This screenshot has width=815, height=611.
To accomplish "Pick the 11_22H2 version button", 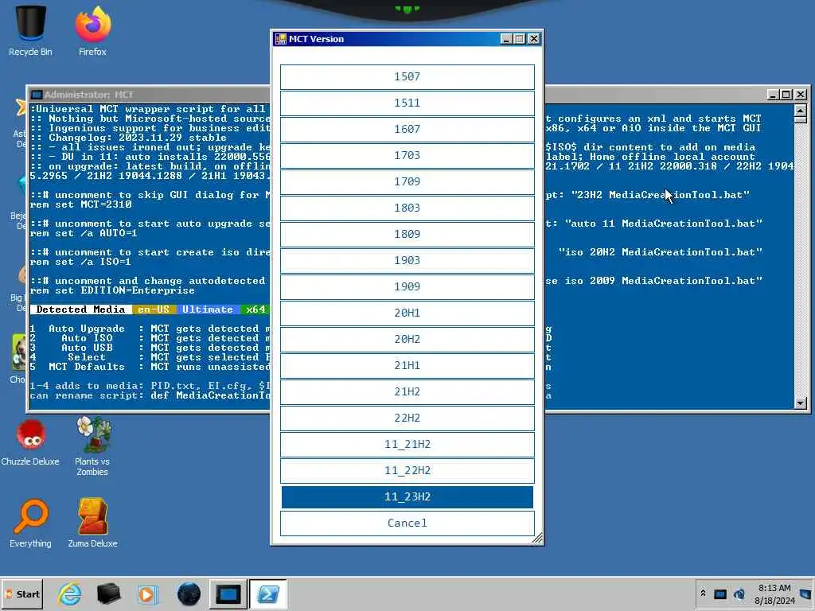I will 407,470.
